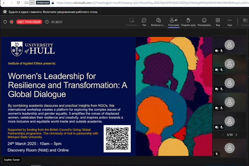Click the desktop notifications banner text
Viewport: 249px width, 166px height.
click(53, 12)
